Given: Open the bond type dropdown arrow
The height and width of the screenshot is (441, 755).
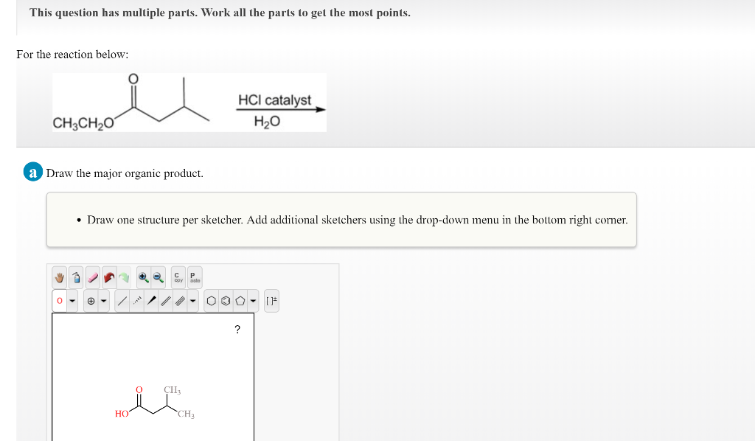Looking at the screenshot, I should pos(193,300).
